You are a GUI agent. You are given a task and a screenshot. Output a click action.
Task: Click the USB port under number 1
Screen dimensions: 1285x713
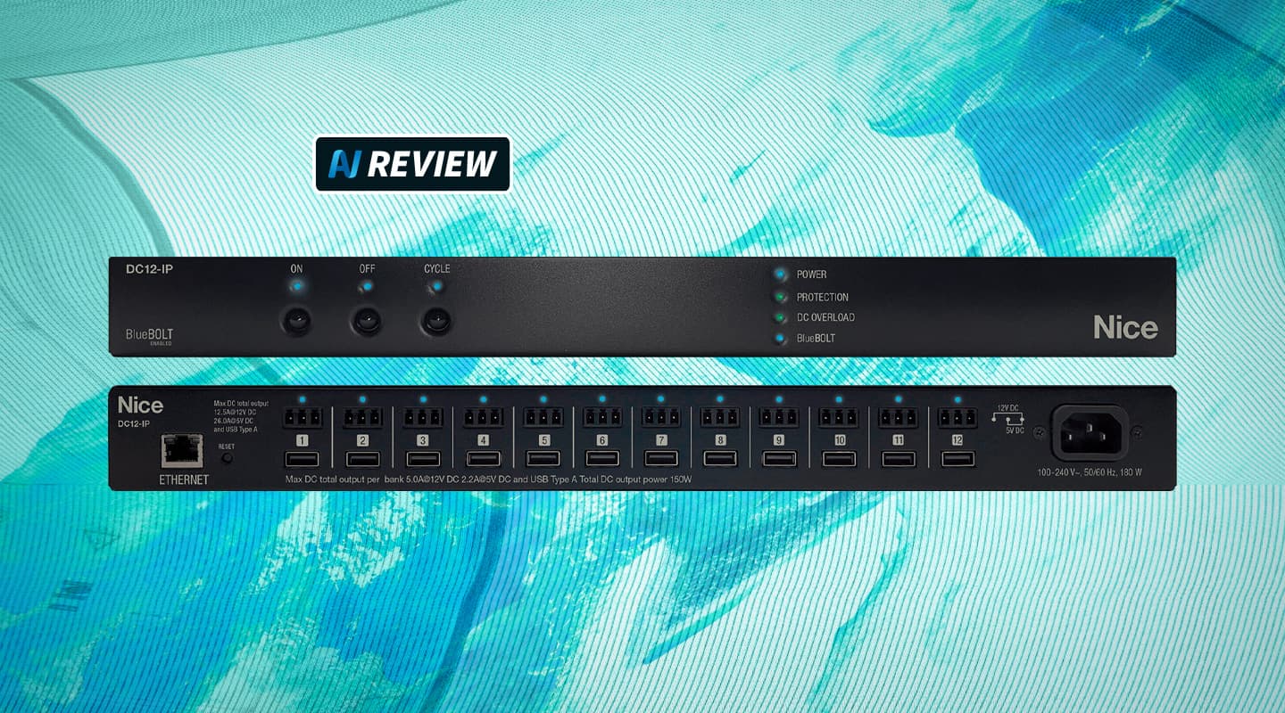303,459
